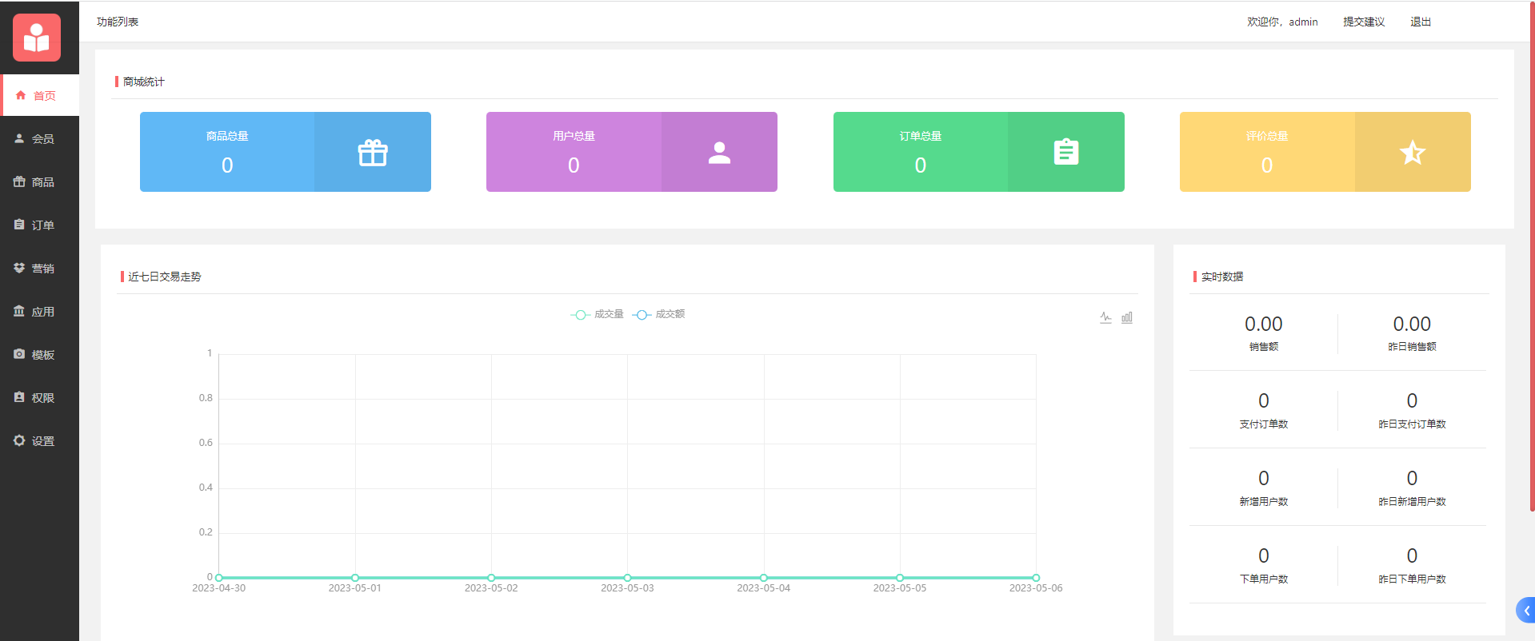Select the 模板 template sidebar entry

coord(40,354)
